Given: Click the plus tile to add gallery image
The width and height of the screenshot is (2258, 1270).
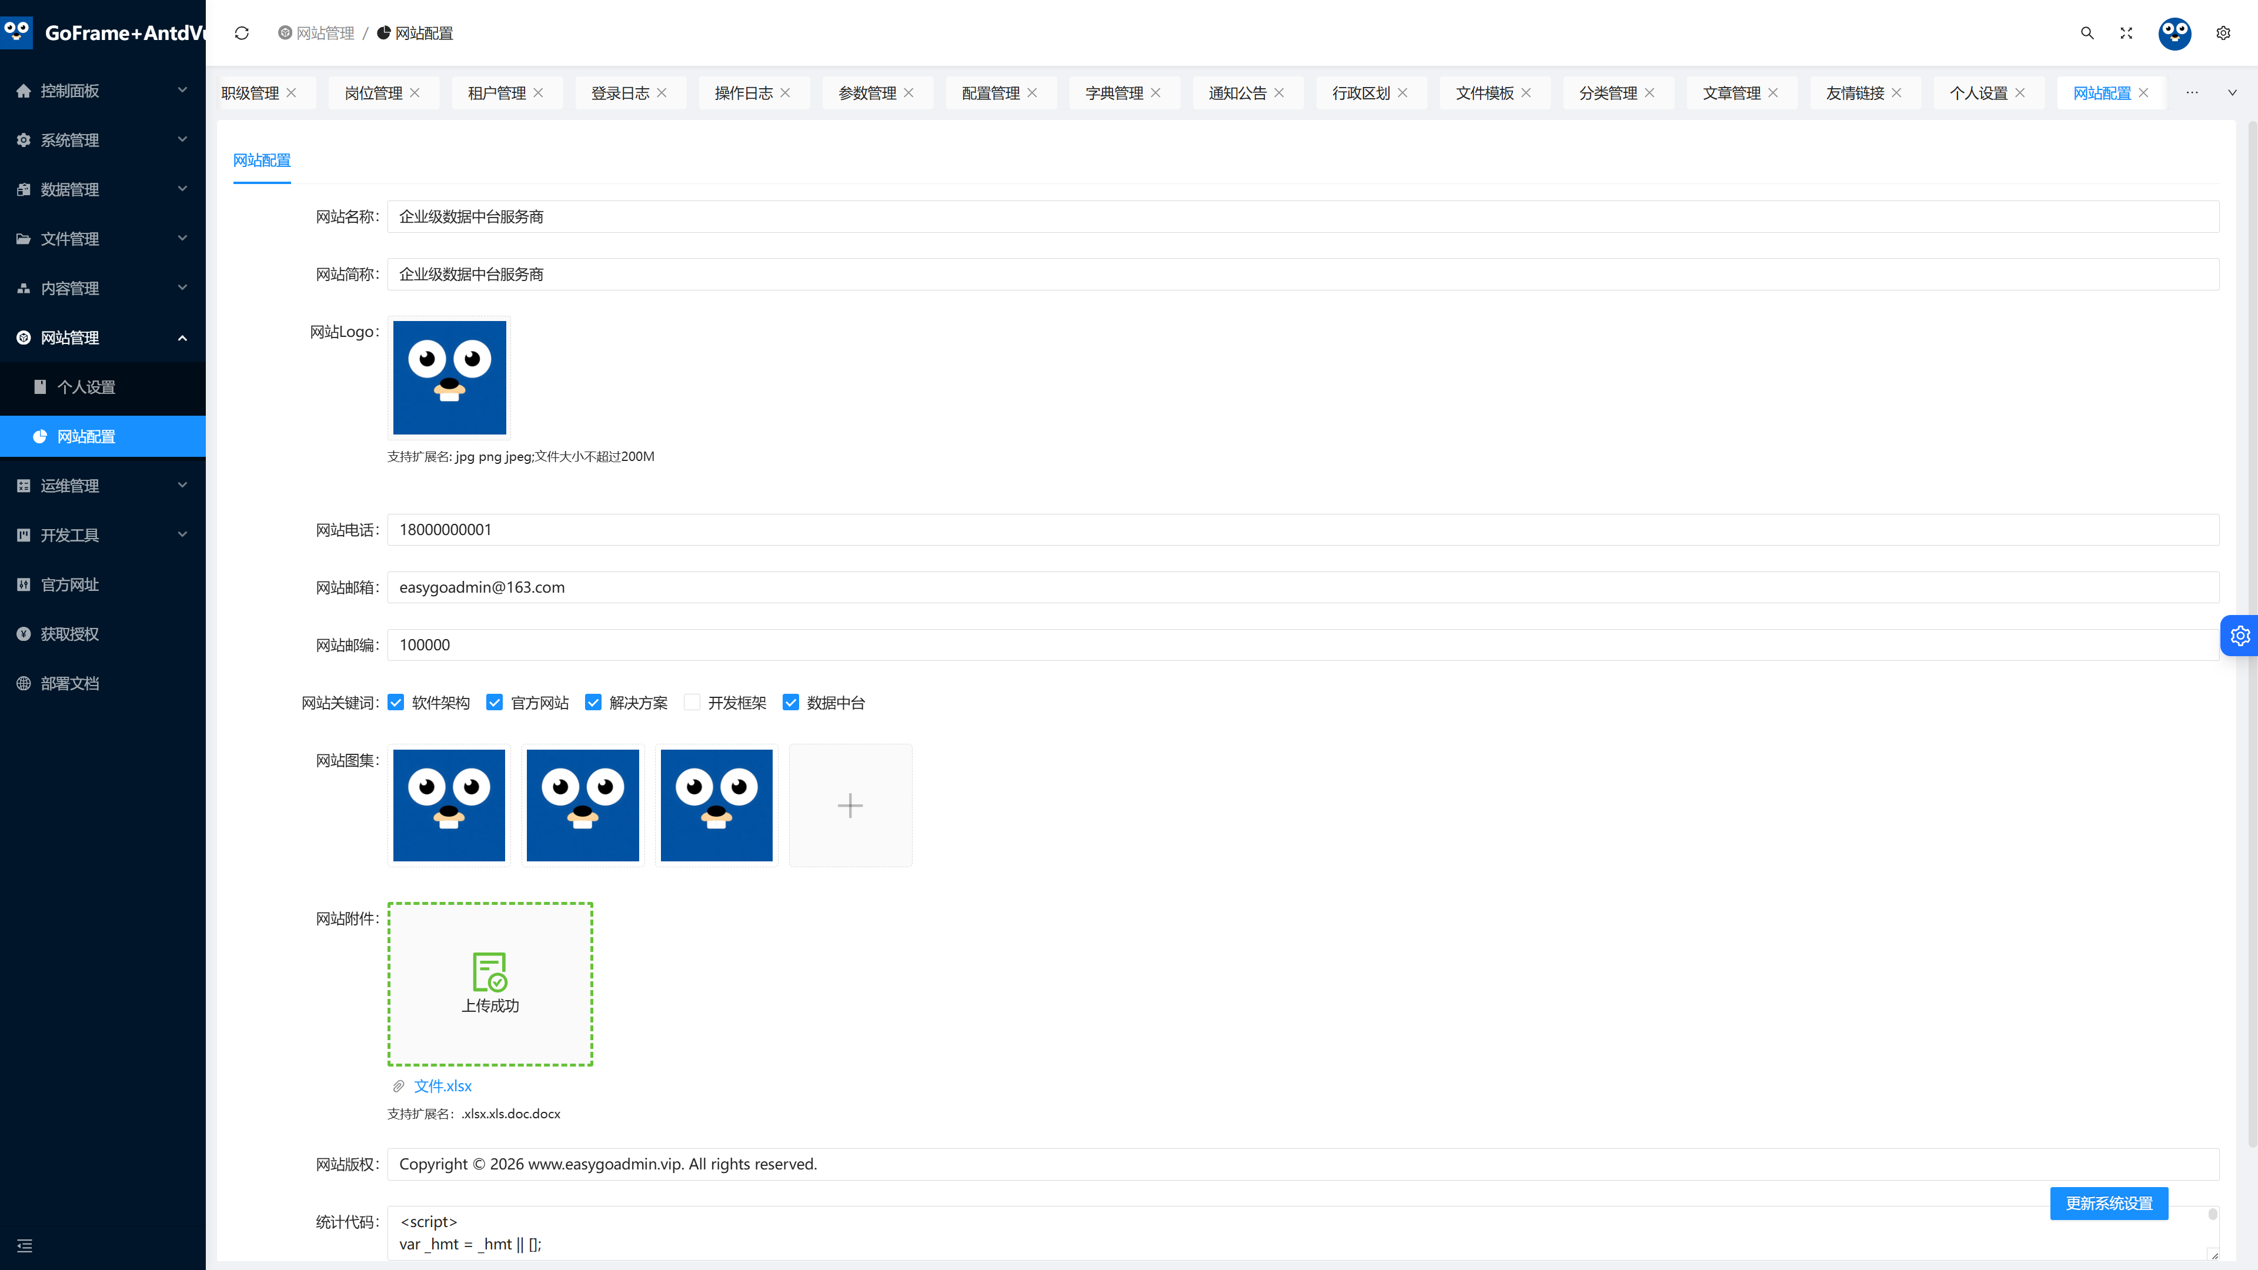Looking at the screenshot, I should click(x=850, y=806).
